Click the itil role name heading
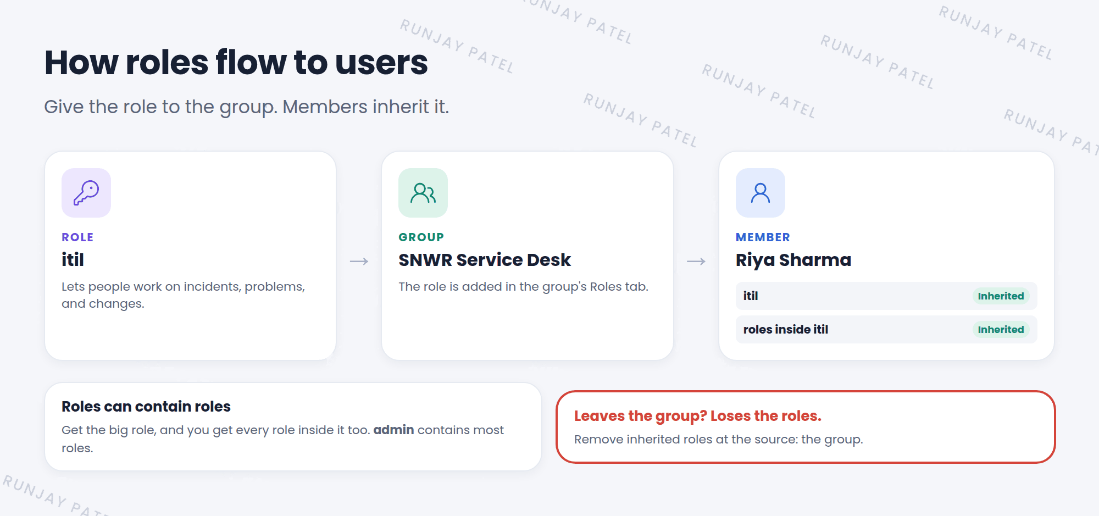The image size is (1099, 516). pos(73,259)
